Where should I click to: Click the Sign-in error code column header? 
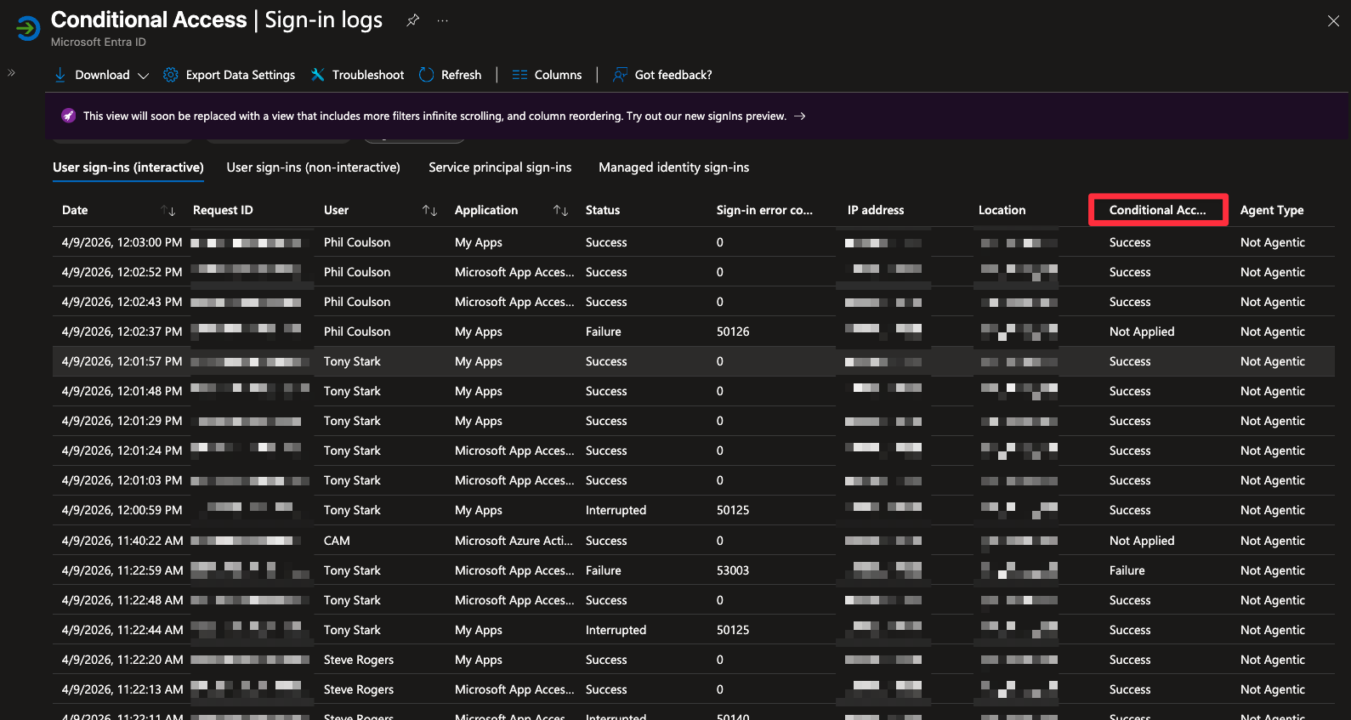pyautogui.click(x=764, y=210)
